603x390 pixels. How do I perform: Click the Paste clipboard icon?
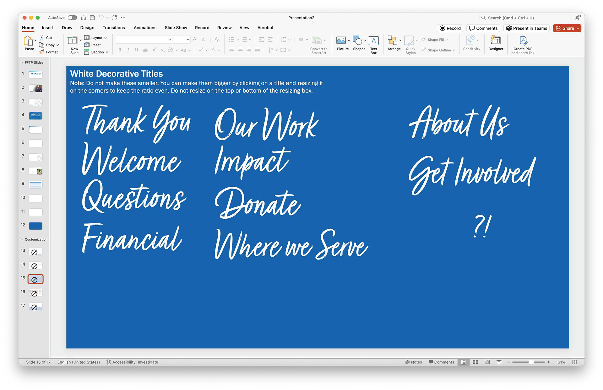click(29, 41)
